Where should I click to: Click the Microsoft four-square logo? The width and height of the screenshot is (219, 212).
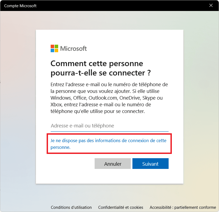[54, 48]
